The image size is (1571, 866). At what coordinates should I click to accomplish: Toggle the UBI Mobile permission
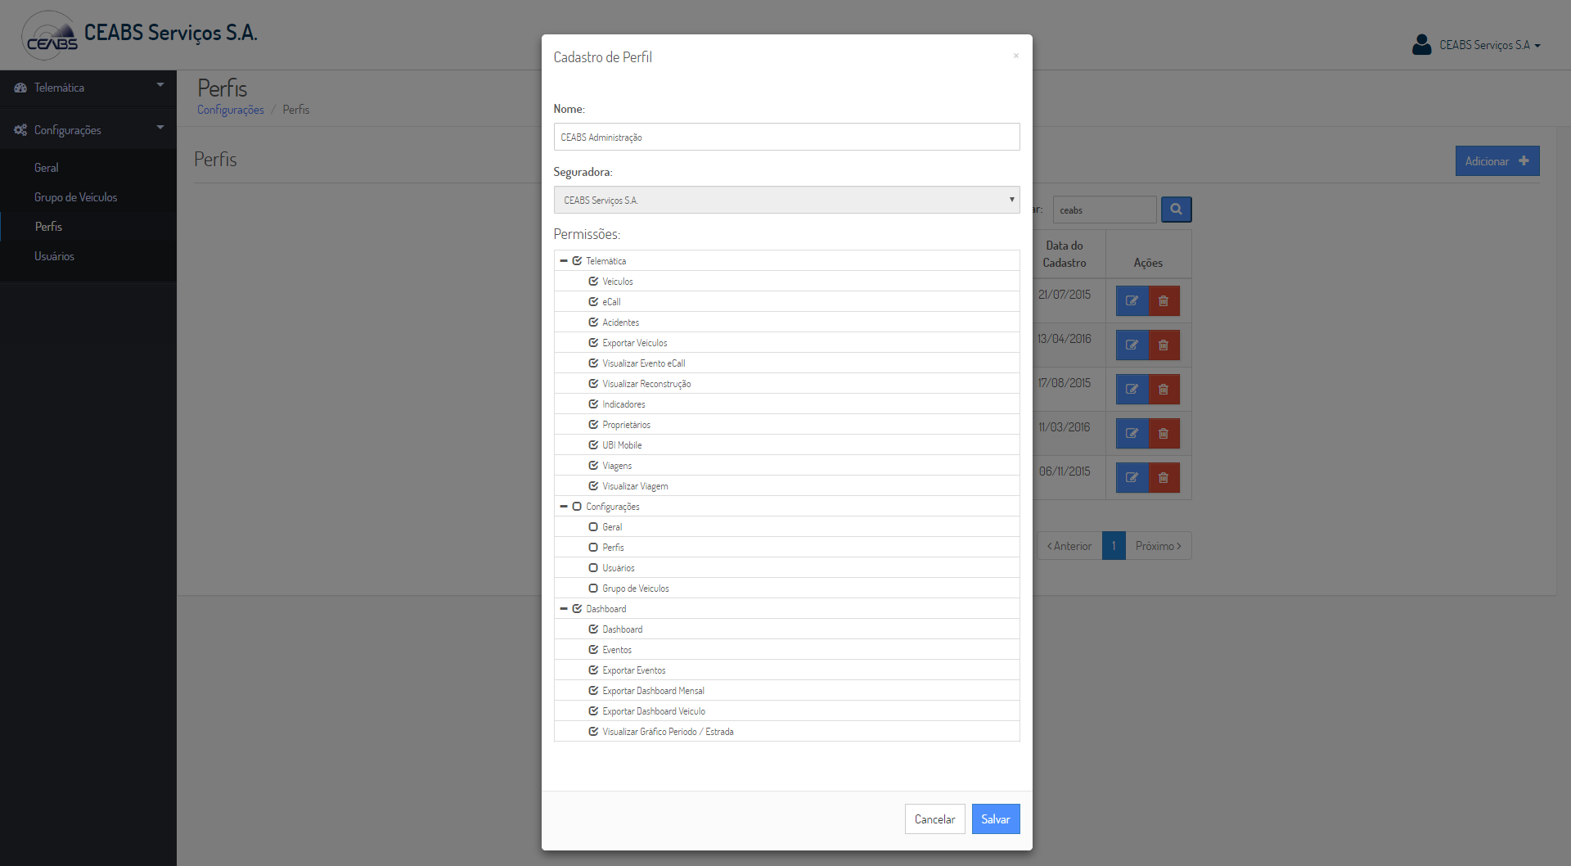click(x=593, y=444)
